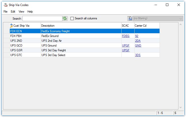Screen dimensions: 187x118
Task: Click inside the Search text field
Action: click(x=42, y=18)
